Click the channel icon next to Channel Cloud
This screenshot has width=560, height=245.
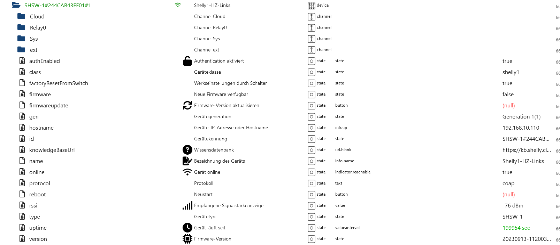pyautogui.click(x=311, y=16)
